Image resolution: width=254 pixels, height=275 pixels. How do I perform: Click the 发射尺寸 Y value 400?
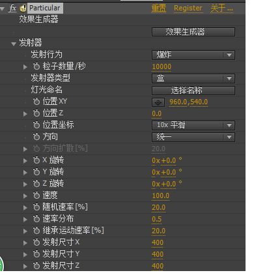158,254
